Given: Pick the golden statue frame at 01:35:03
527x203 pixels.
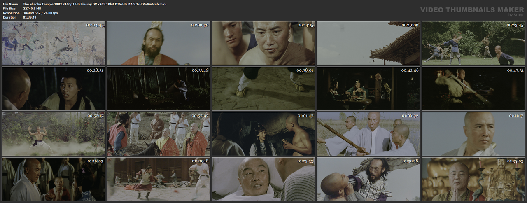Looking at the screenshot, I should 473,179.
